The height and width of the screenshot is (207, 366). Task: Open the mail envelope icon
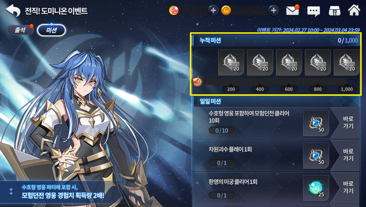pos(293,10)
